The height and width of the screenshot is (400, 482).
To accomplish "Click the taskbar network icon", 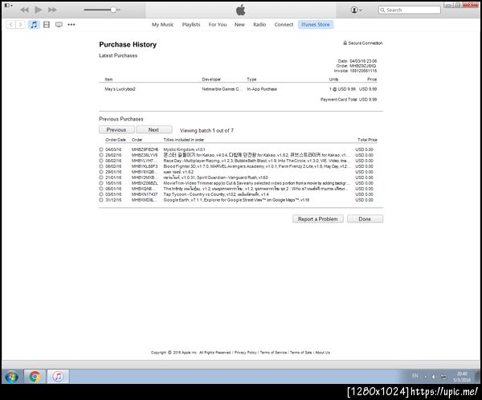I will click(x=444, y=377).
